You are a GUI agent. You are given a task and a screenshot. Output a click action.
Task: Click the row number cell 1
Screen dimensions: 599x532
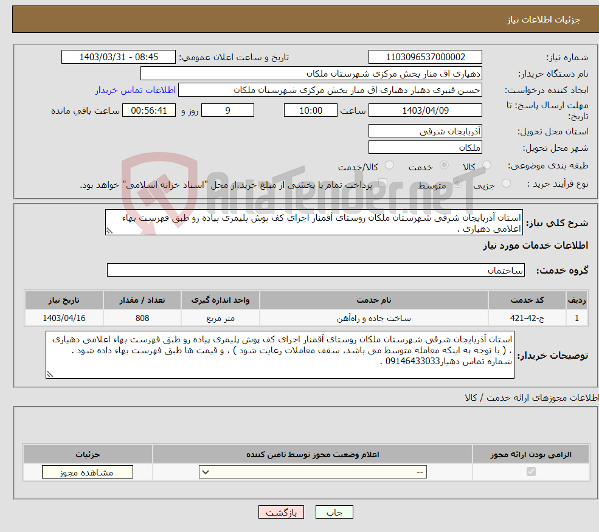tap(577, 318)
